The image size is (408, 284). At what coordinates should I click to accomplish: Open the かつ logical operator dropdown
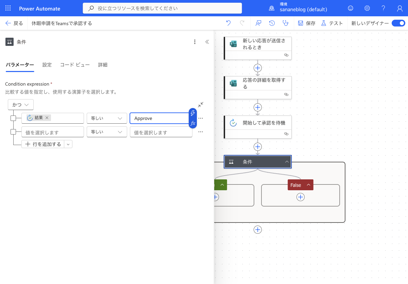21,105
